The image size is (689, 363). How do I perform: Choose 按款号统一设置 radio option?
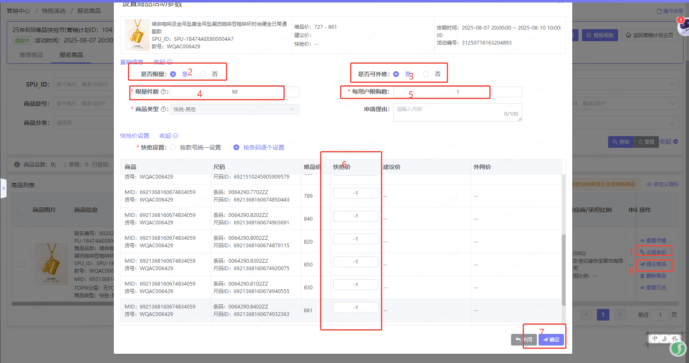coord(173,147)
